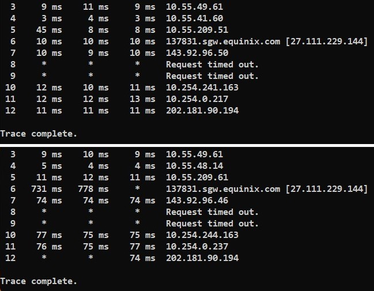Click the 731 ms latency value

(48, 189)
